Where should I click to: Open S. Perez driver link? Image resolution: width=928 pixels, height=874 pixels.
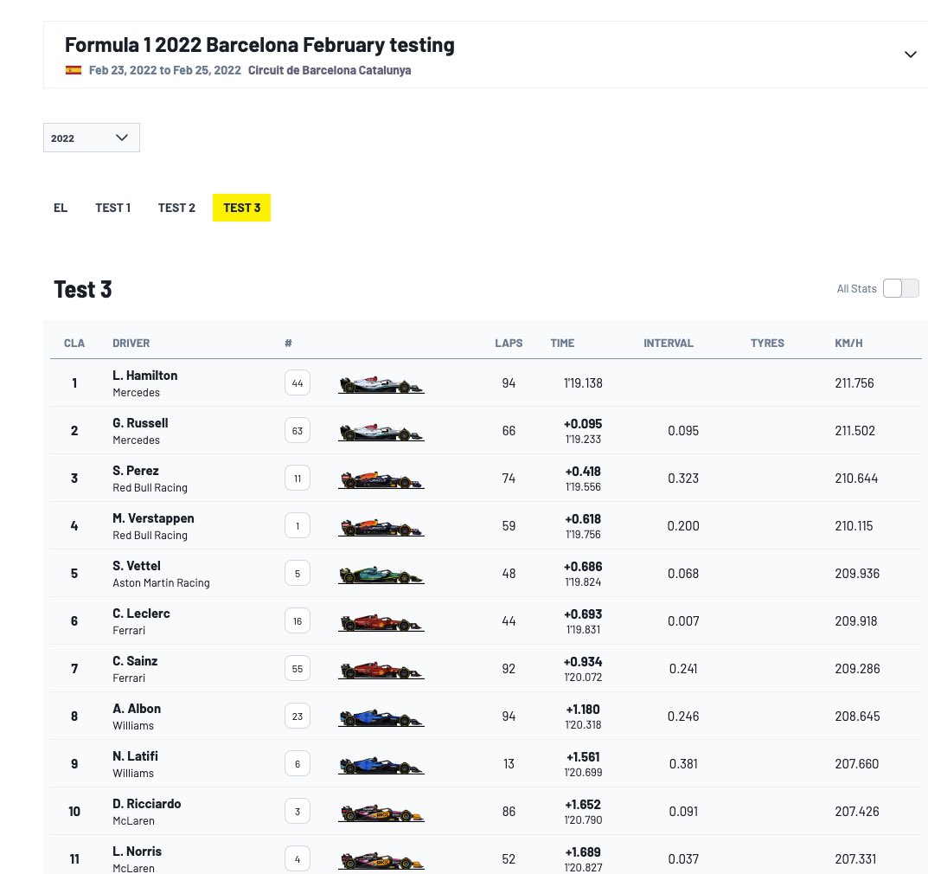click(x=136, y=471)
